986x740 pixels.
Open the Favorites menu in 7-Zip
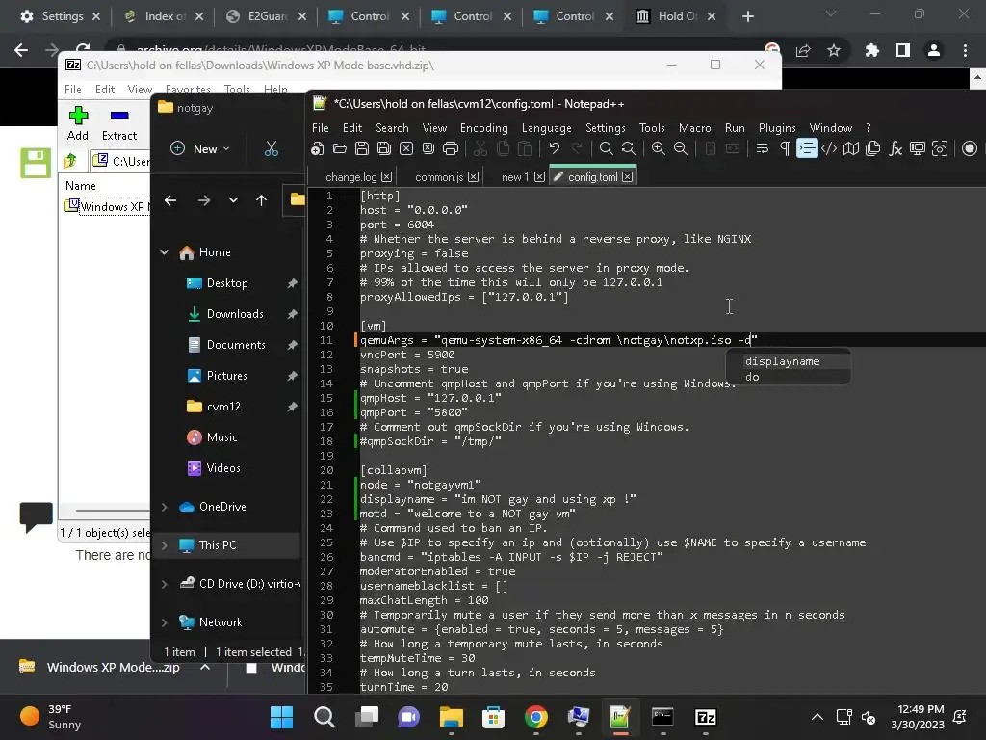188,90
